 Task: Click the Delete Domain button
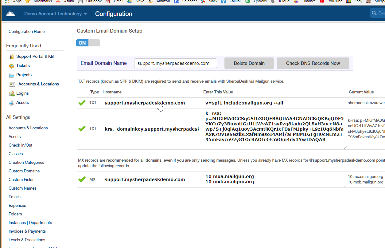point(249,63)
